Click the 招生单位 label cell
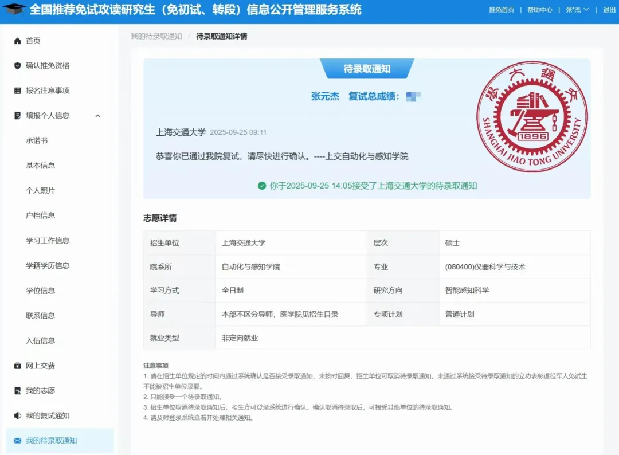This screenshot has width=619, height=455. 179,243
